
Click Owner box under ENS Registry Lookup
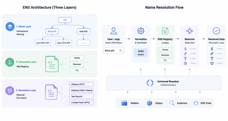[165, 50]
